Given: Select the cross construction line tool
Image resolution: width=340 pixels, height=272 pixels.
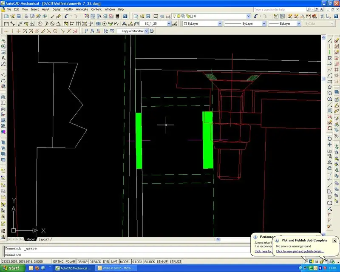Looking at the screenshot, I should point(18,31).
